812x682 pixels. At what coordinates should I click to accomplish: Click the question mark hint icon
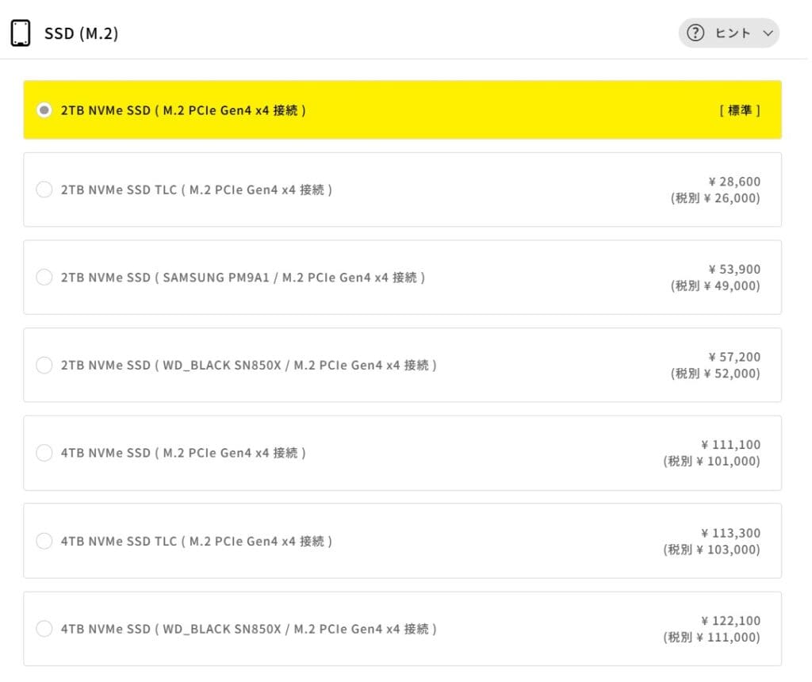[695, 33]
